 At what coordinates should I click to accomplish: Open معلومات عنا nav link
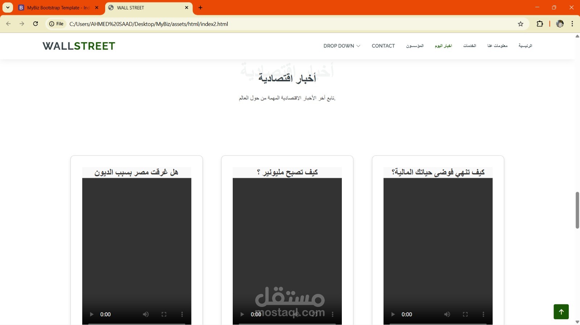(x=497, y=46)
